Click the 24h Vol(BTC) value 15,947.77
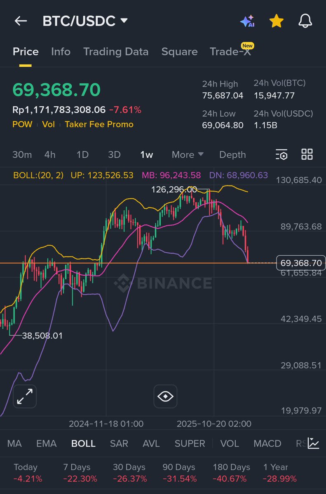The image size is (326, 494). point(274,96)
